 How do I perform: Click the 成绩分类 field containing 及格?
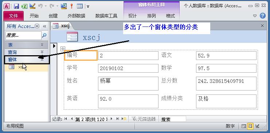click(226, 101)
